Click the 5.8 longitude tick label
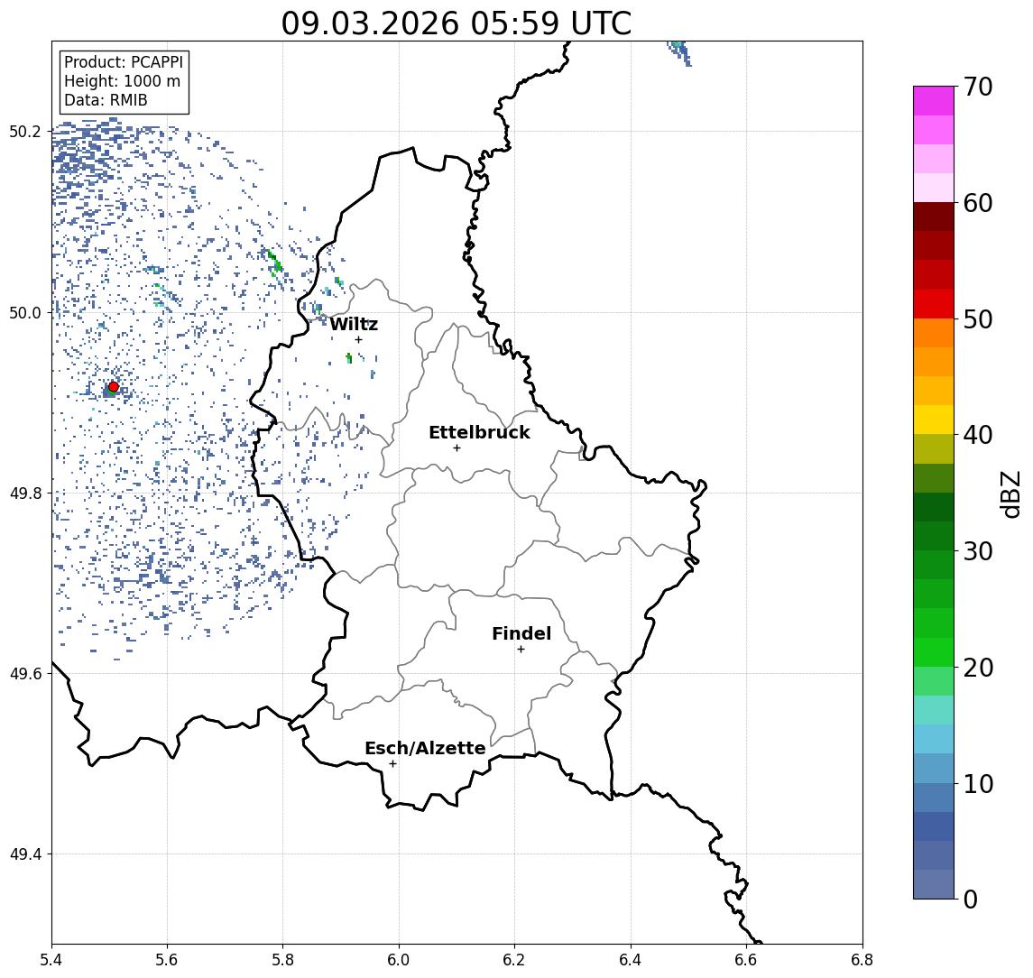Viewport: 1033px width, 978px height. tap(282, 960)
